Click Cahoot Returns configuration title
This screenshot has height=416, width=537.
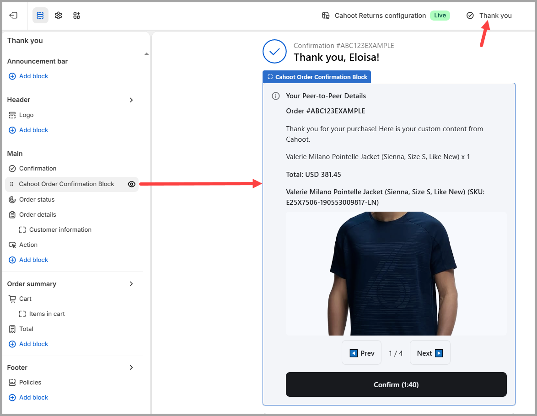coord(380,16)
